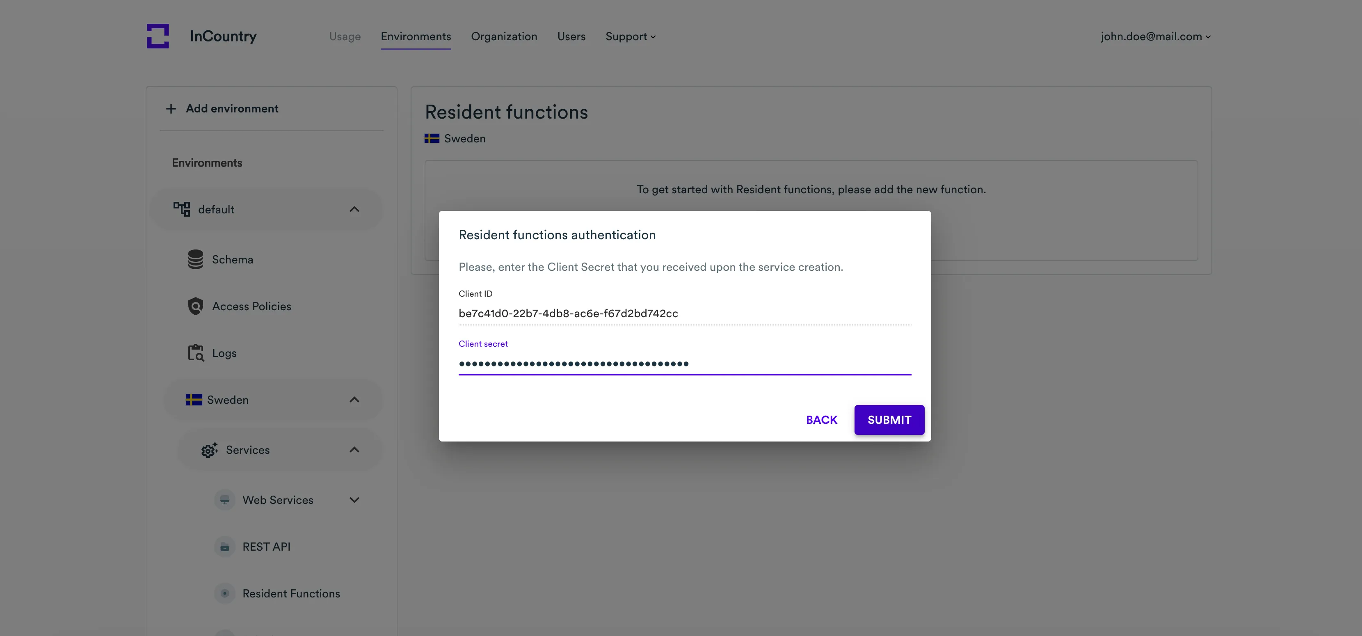Switch to the Organization tab
The height and width of the screenshot is (636, 1362).
[x=504, y=37]
